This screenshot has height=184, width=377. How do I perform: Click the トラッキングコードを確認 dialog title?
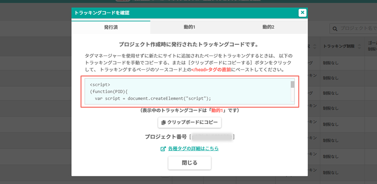(102, 13)
